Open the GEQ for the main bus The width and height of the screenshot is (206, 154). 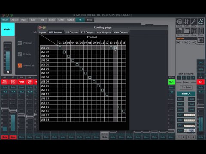point(201,62)
